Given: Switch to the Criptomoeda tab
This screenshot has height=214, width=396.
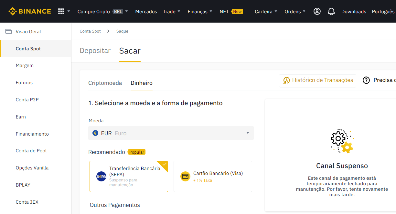Looking at the screenshot, I should tap(105, 83).
